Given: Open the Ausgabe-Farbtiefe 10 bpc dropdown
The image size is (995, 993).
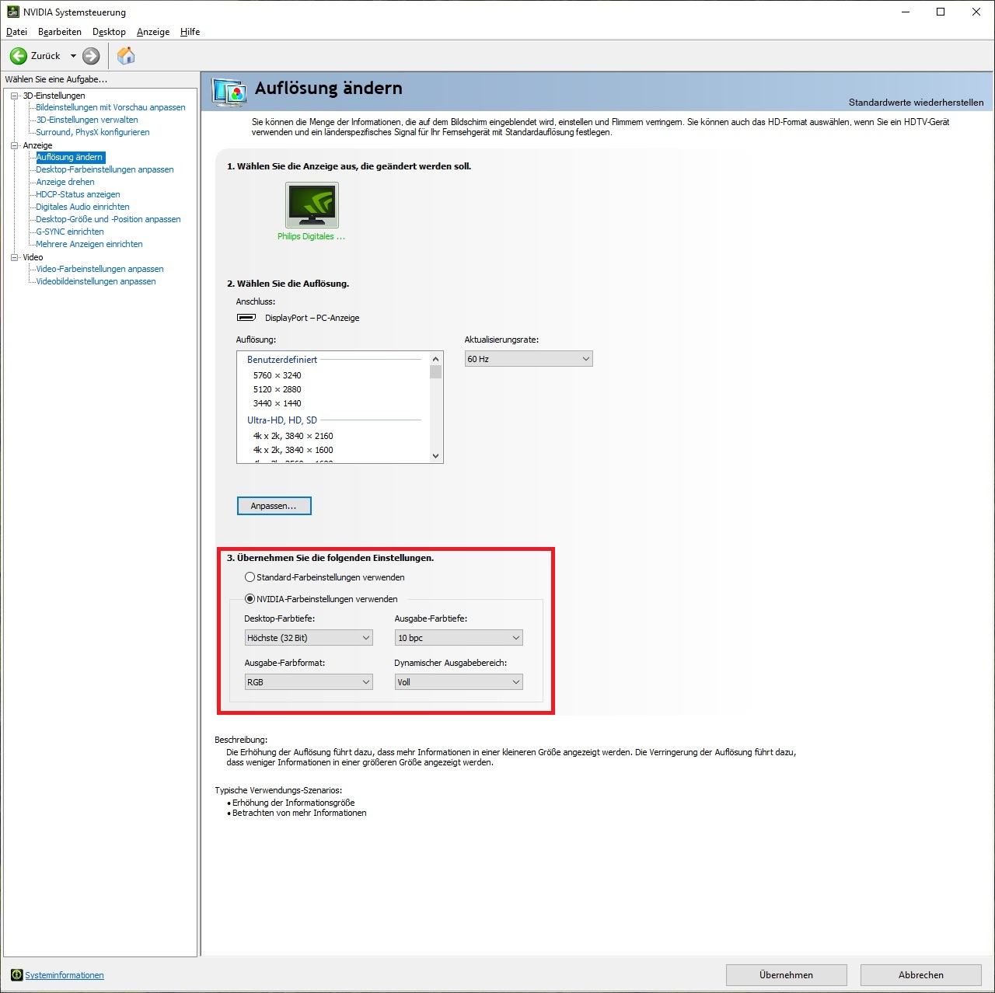Looking at the screenshot, I should [x=459, y=638].
